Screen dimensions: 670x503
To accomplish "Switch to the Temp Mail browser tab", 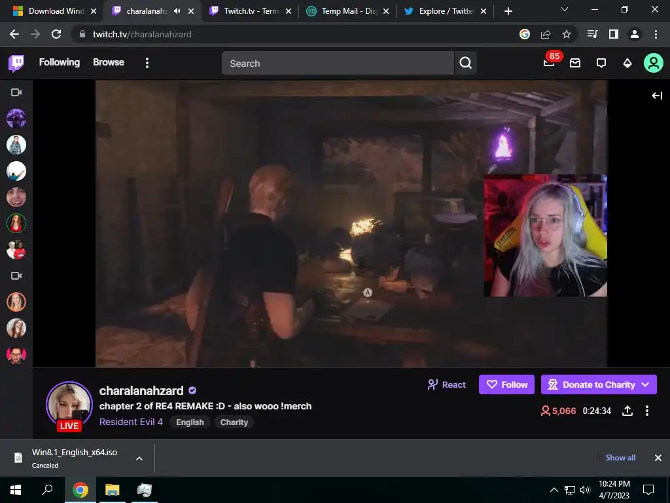I will click(x=348, y=11).
